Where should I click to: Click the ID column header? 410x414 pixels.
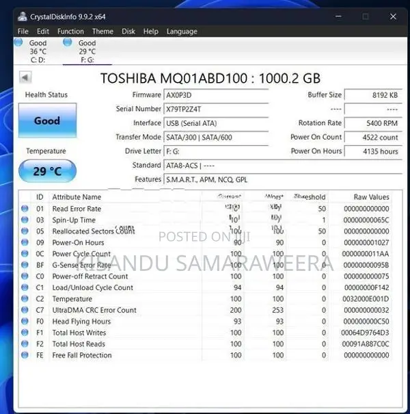point(40,197)
